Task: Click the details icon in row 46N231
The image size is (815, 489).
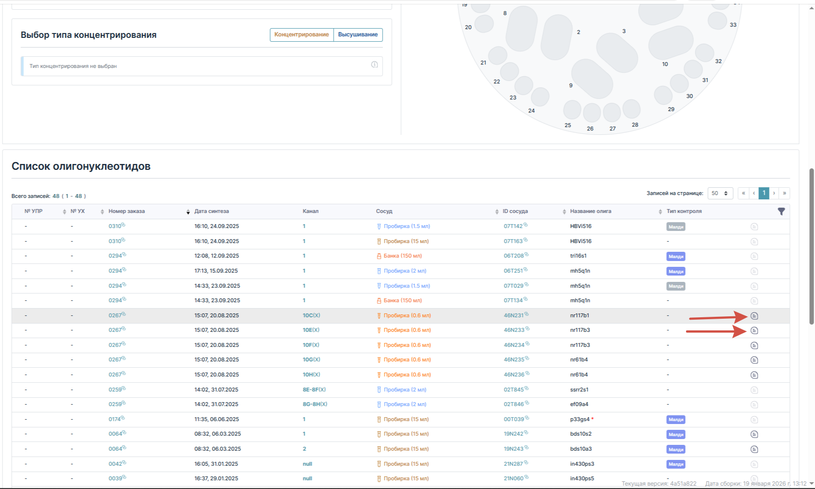Action: click(754, 316)
